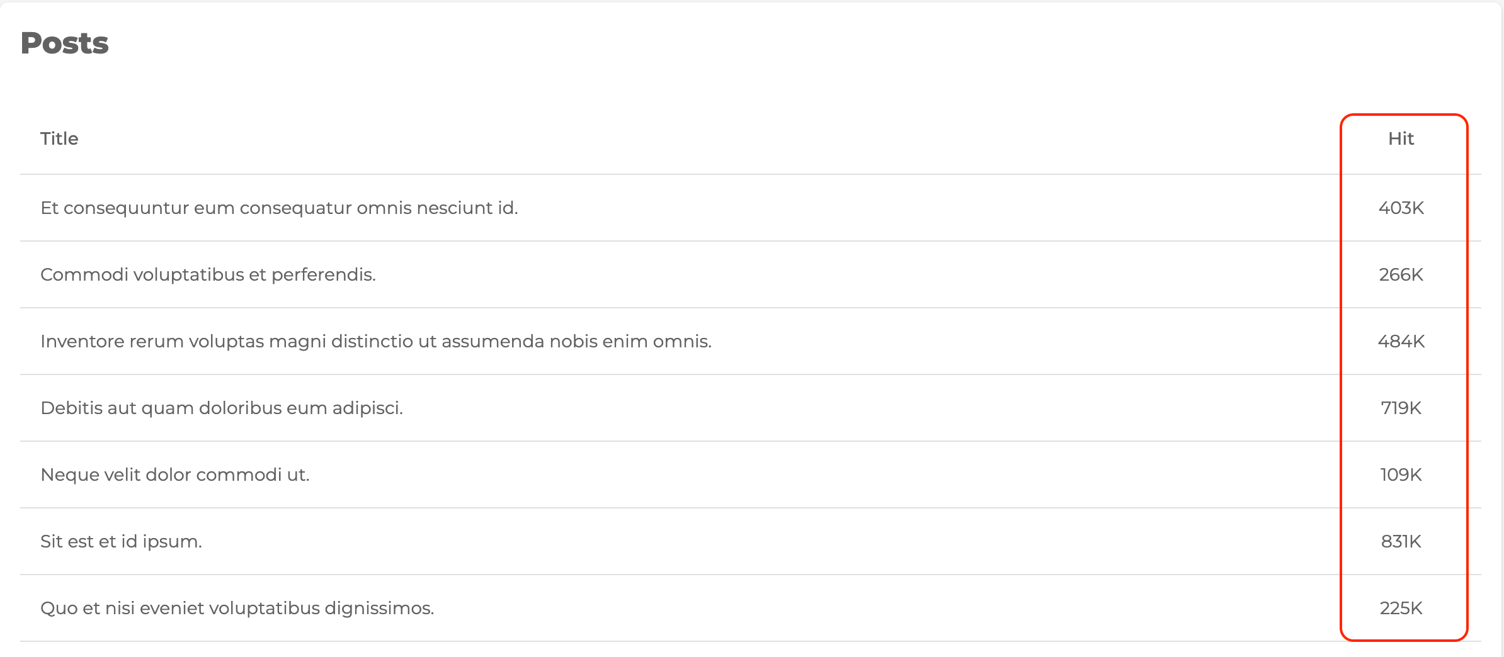Click the Posts heading
This screenshot has height=657, width=1504.
[65, 43]
